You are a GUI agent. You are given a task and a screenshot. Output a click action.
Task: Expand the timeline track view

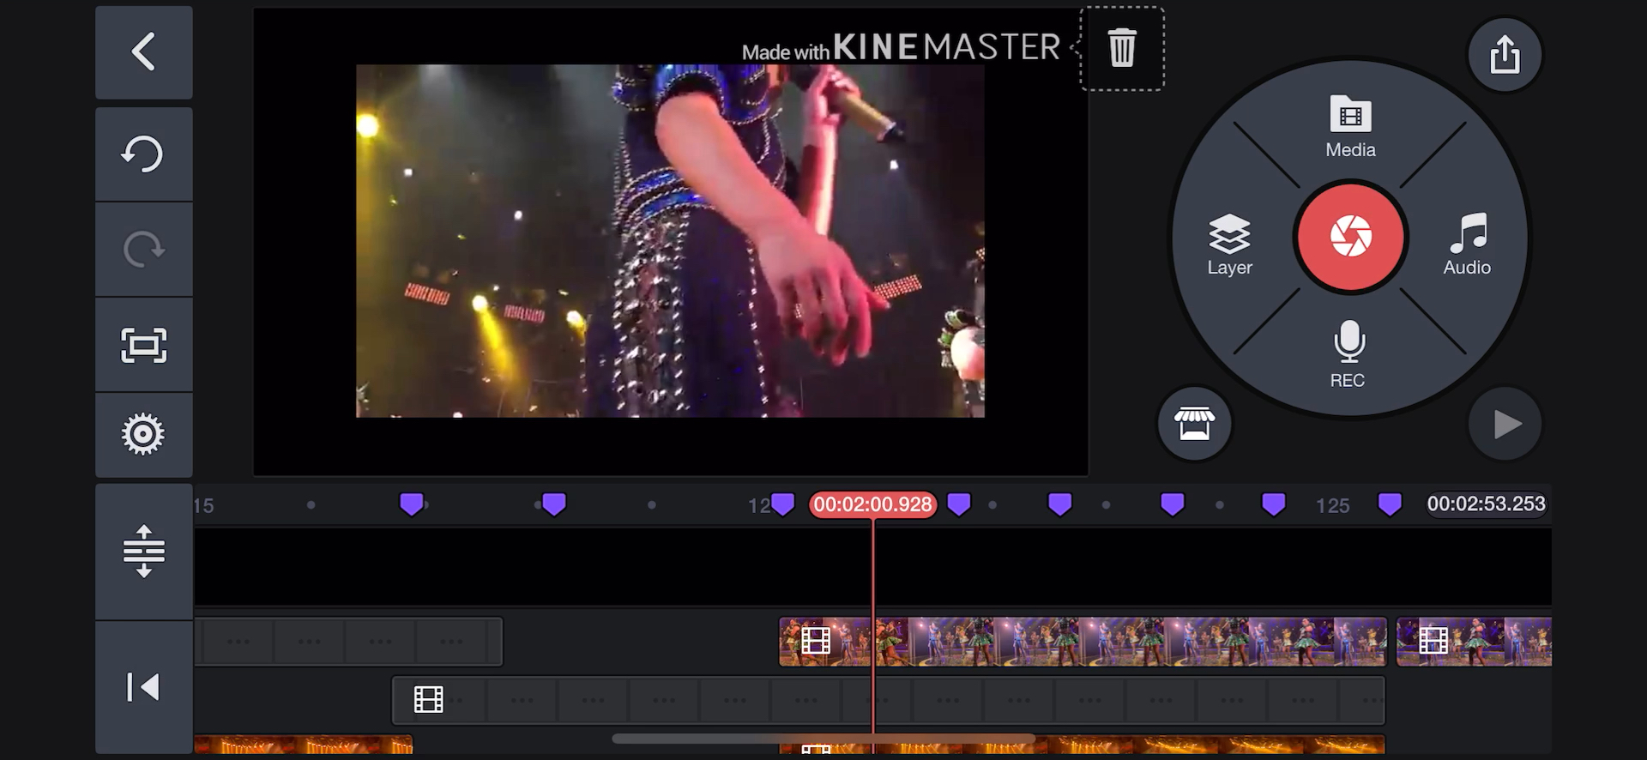pyautogui.click(x=143, y=551)
